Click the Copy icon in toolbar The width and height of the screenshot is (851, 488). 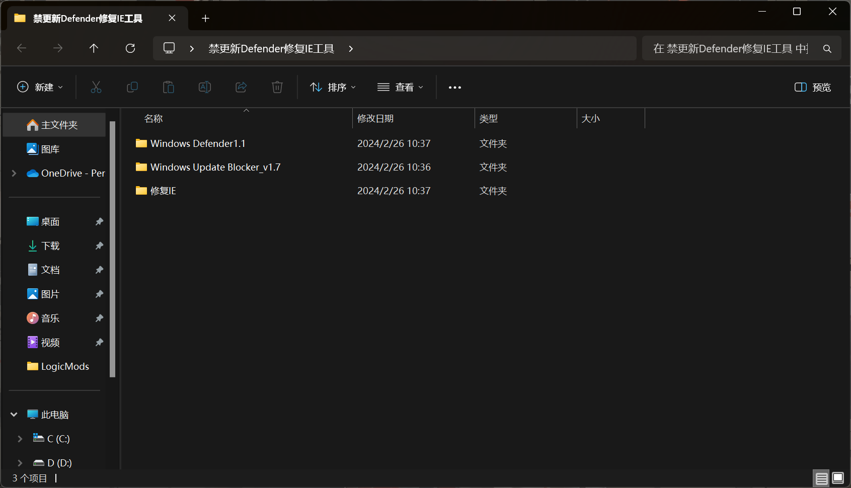coord(132,87)
